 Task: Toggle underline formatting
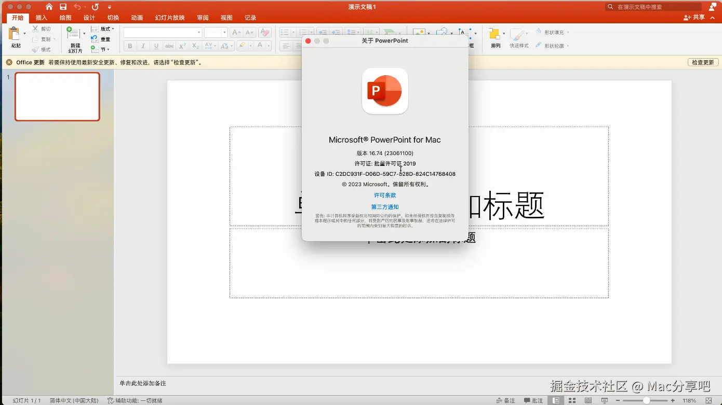click(x=156, y=46)
